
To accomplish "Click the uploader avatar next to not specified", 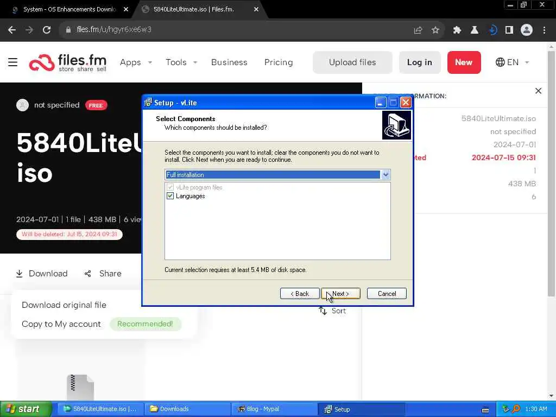I will [22, 105].
